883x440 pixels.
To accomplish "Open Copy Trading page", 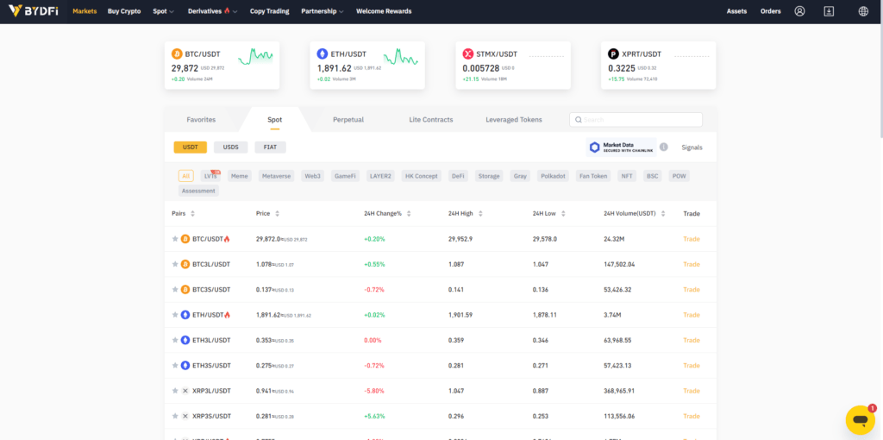I will pyautogui.click(x=269, y=11).
